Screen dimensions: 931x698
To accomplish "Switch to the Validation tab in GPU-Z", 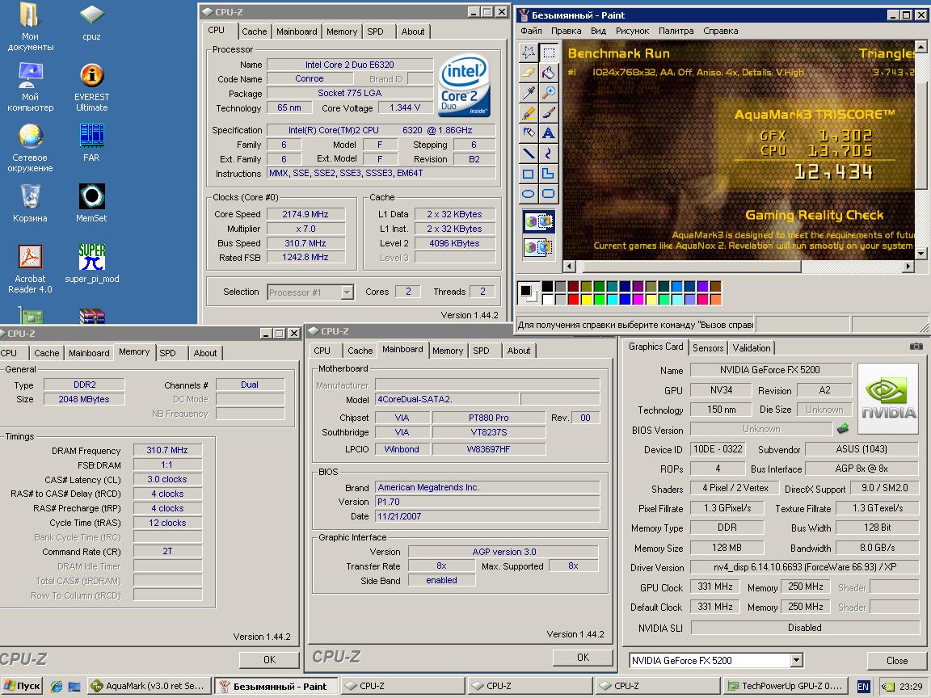I will click(x=751, y=348).
